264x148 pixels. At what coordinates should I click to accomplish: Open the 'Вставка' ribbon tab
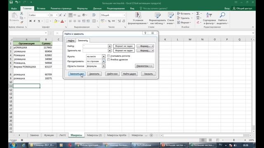(x=41, y=8)
